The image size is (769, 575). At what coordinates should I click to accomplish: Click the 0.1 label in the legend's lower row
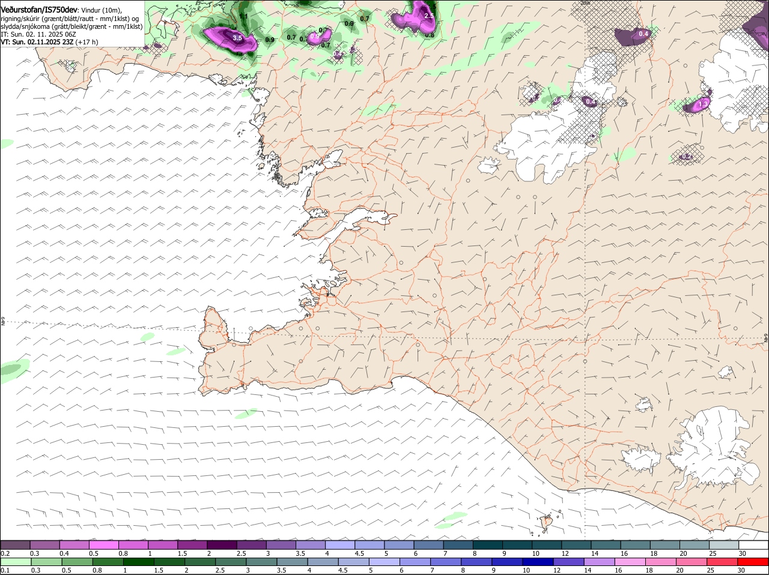pyautogui.click(x=5, y=570)
